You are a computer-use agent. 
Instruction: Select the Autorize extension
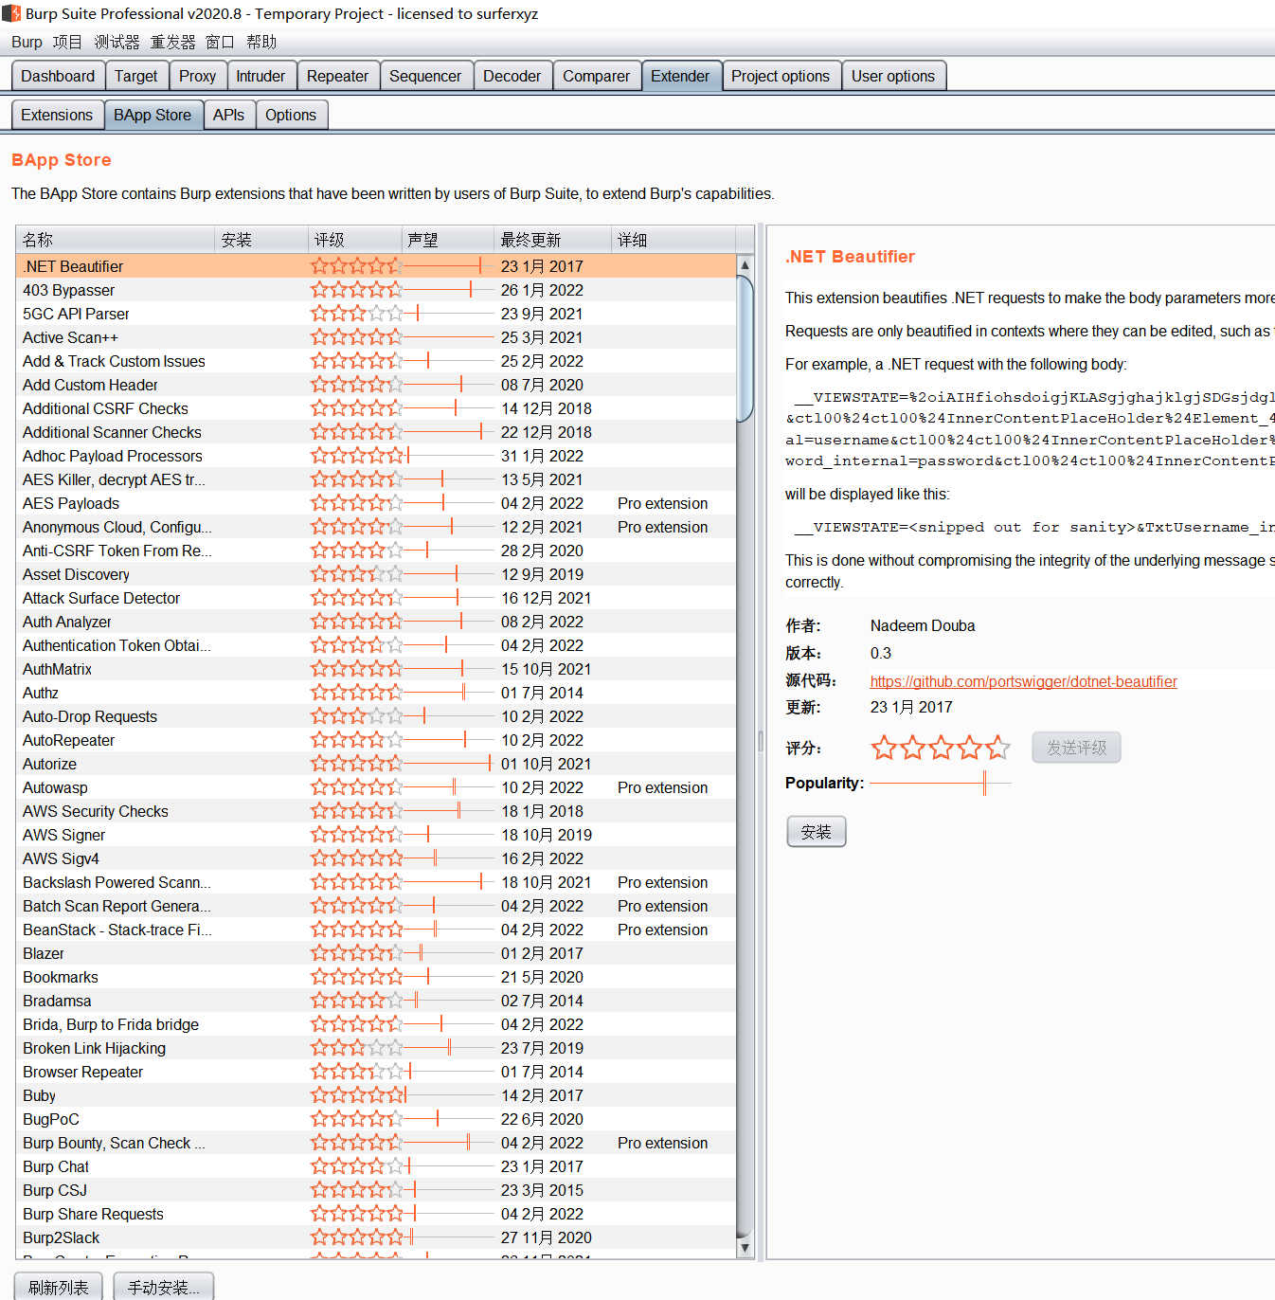pyautogui.click(x=376, y=764)
